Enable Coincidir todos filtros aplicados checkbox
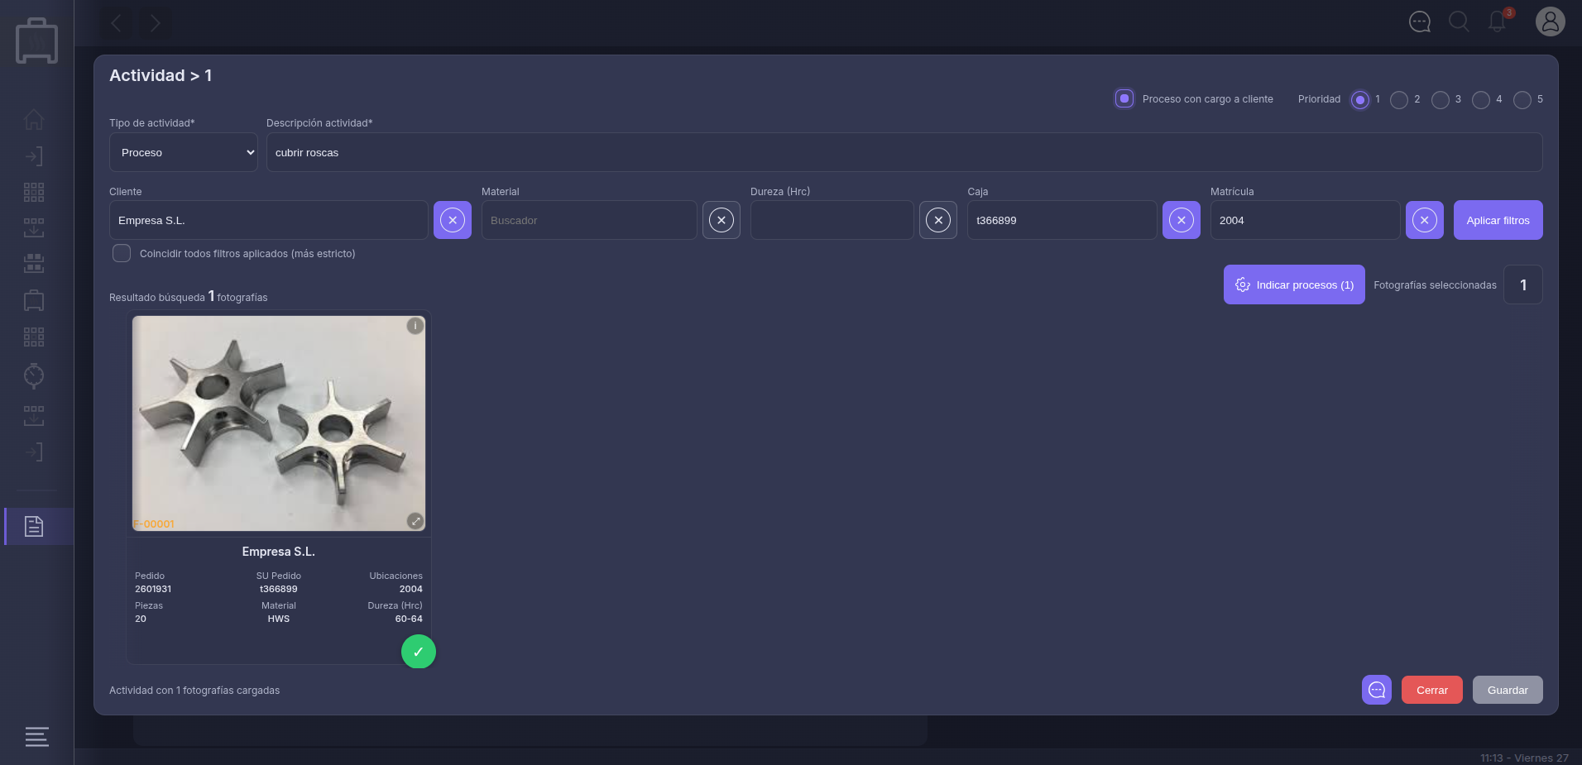 pyautogui.click(x=122, y=253)
